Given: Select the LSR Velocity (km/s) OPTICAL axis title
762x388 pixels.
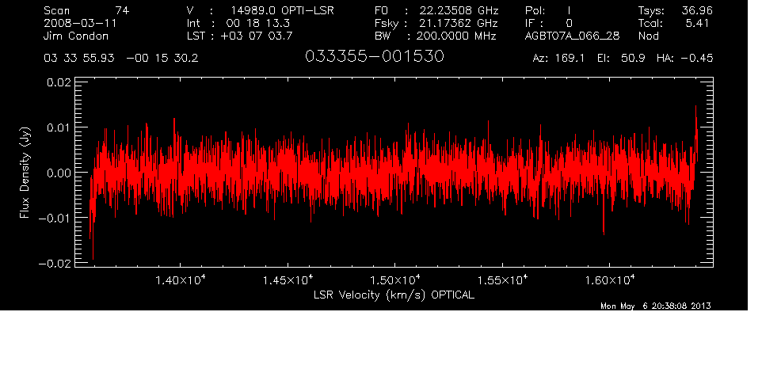Looking at the screenshot, I should [x=394, y=295].
